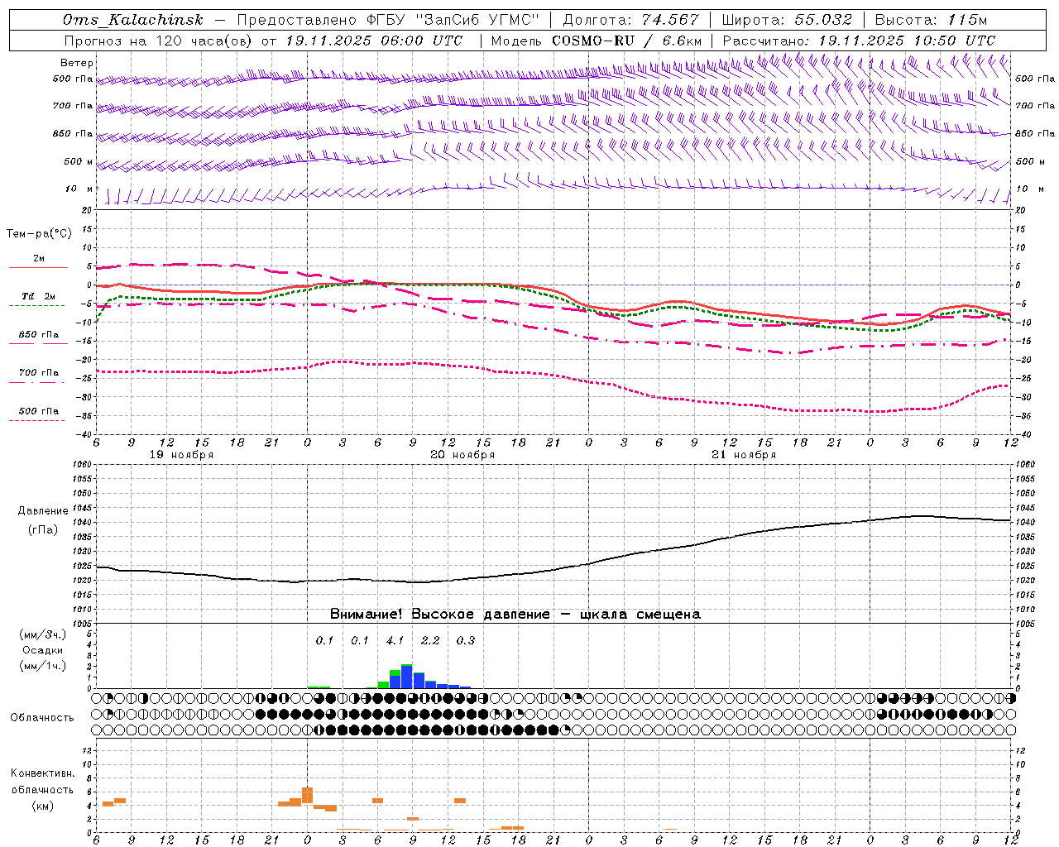The image size is (1059, 847).
Task: Click the elevation value Высота: 115м
Action: pyautogui.click(x=931, y=20)
